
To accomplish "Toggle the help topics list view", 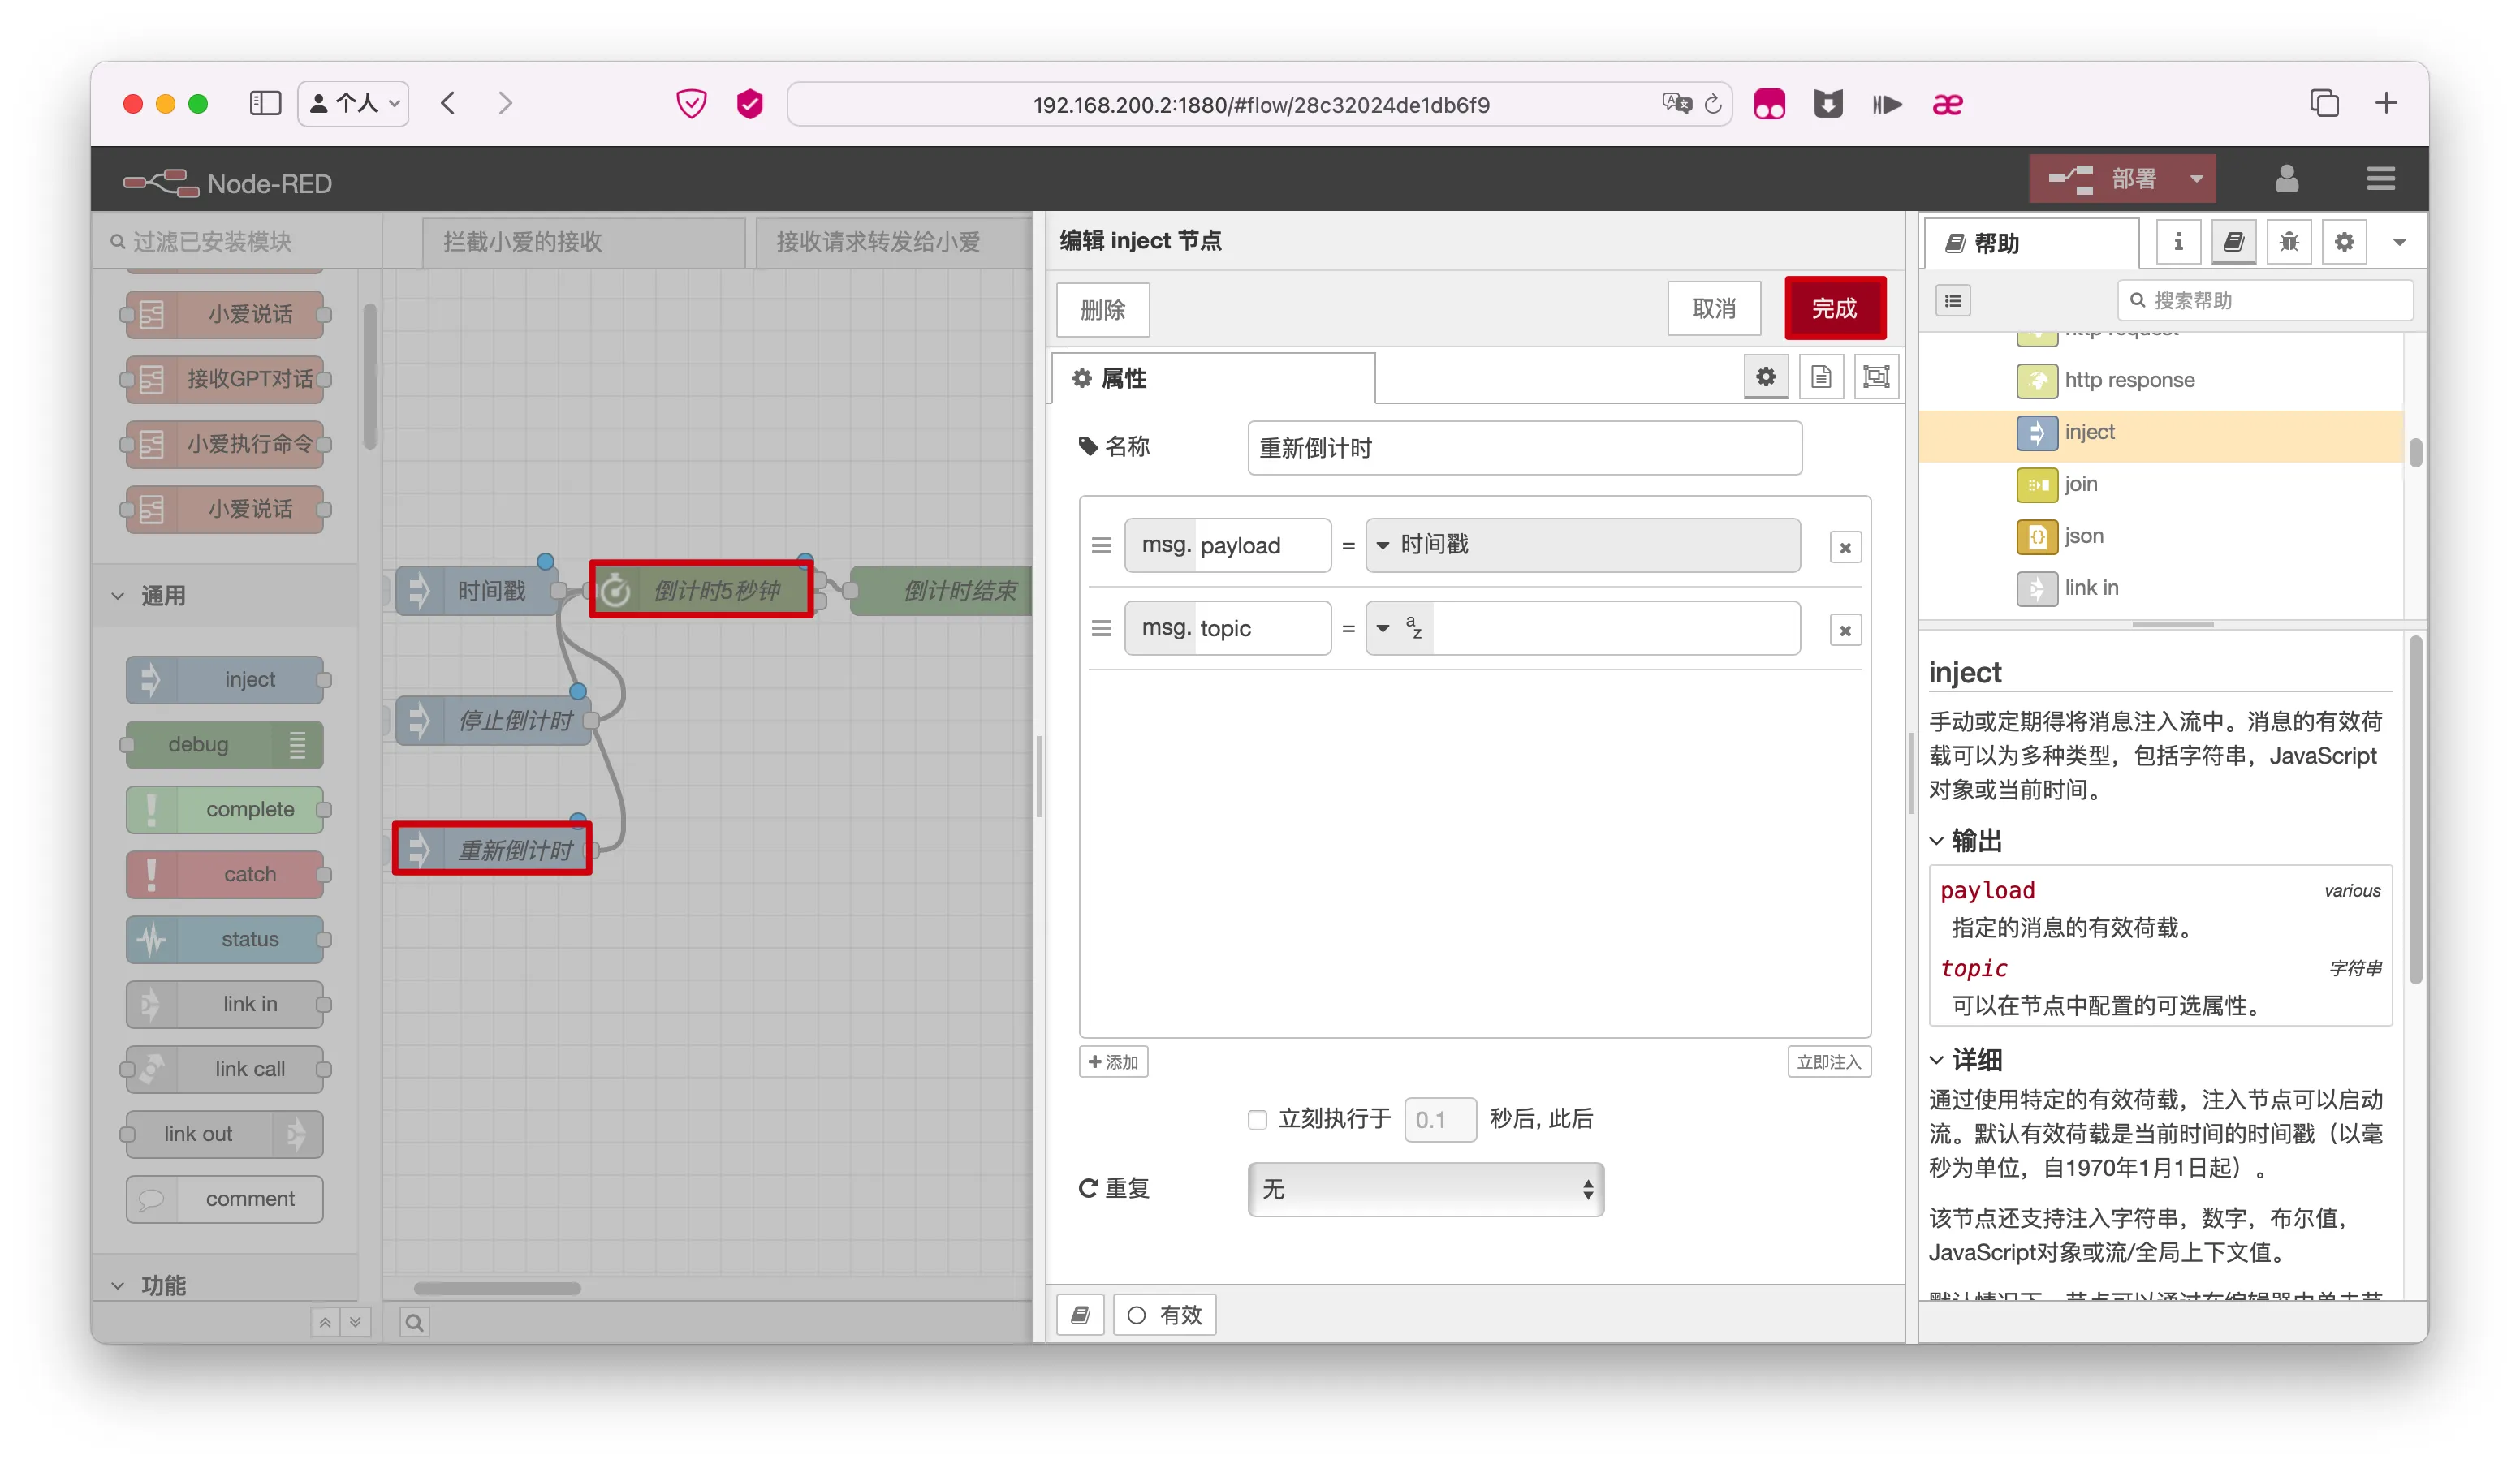I will pos(1953,301).
